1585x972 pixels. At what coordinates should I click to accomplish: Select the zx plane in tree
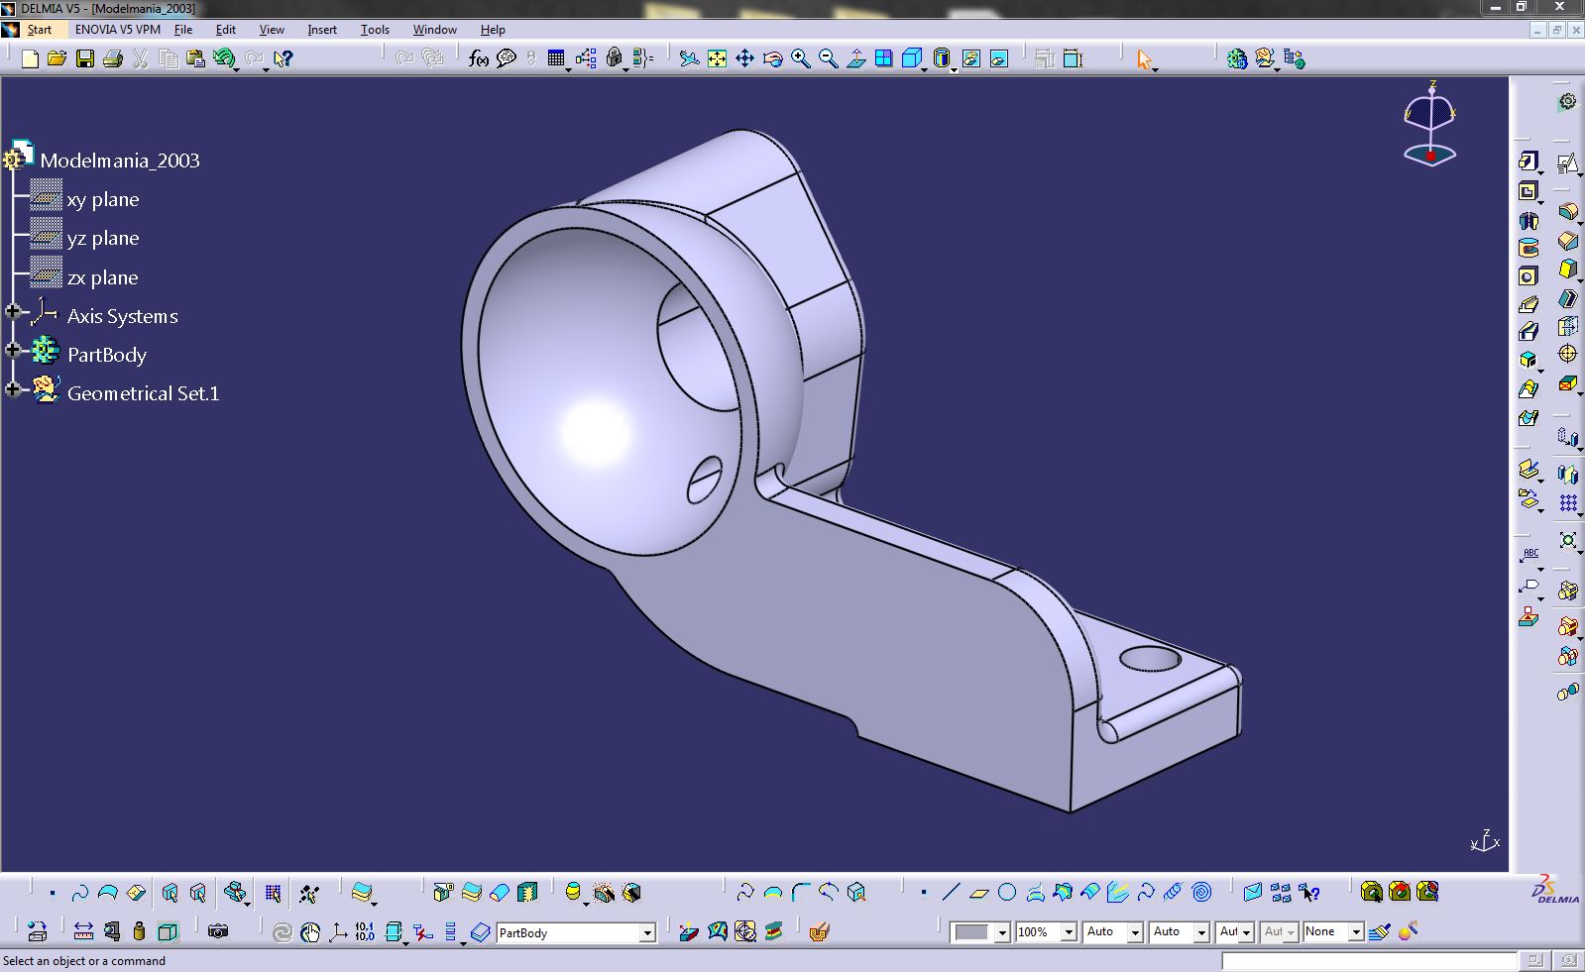[103, 277]
